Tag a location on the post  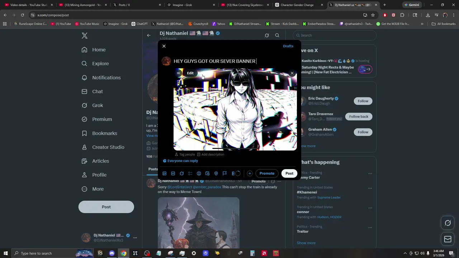coord(216,173)
